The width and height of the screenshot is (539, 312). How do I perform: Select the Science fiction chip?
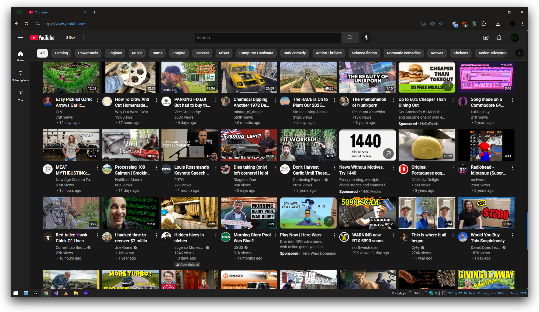pos(364,53)
